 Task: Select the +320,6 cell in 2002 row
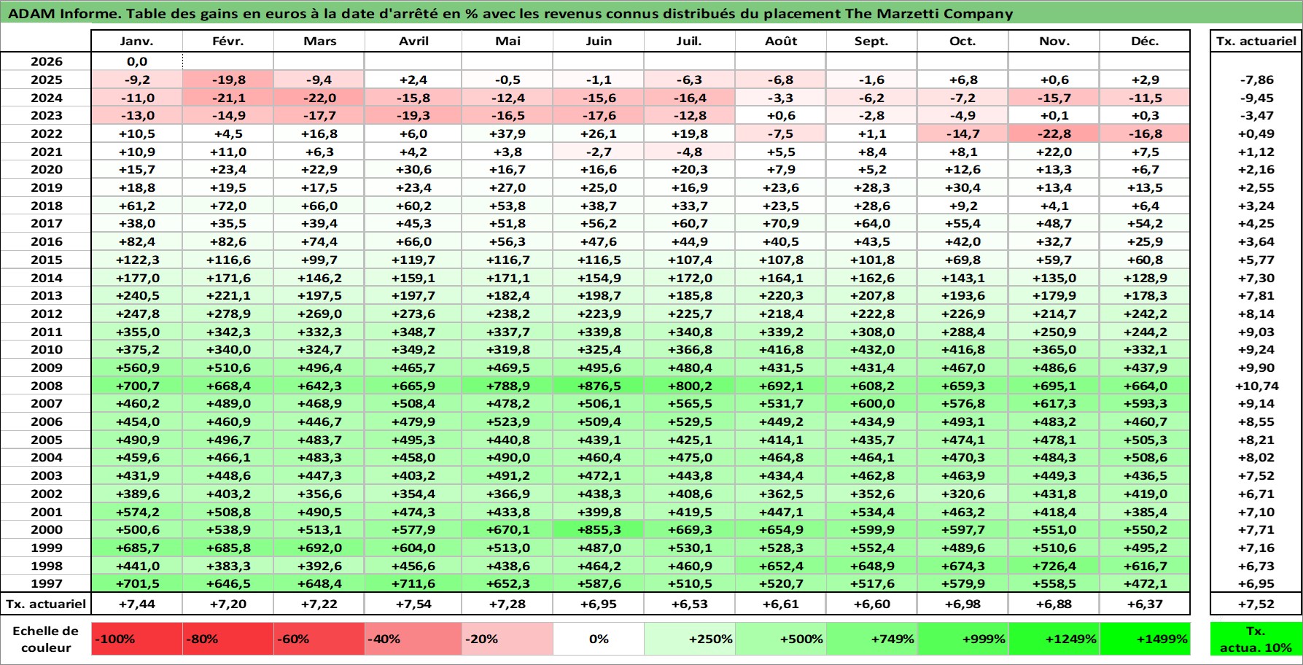[x=962, y=494]
